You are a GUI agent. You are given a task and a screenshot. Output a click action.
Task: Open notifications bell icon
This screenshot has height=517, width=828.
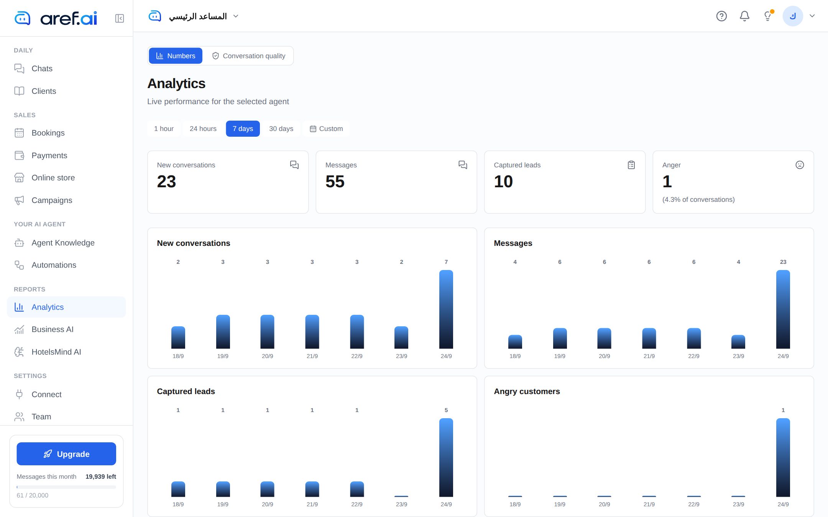point(744,16)
